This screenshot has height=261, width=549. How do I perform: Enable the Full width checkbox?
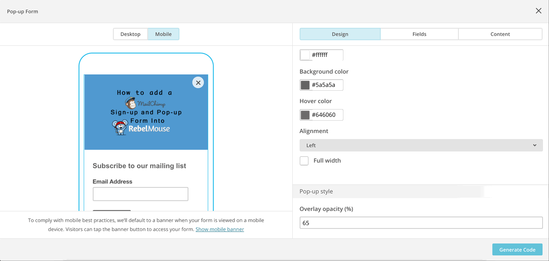[x=304, y=161]
